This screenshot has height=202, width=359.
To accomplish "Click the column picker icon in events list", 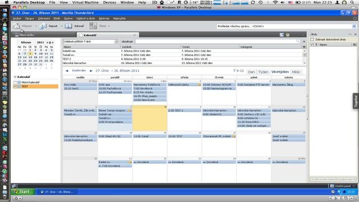I will click(x=304, y=47).
